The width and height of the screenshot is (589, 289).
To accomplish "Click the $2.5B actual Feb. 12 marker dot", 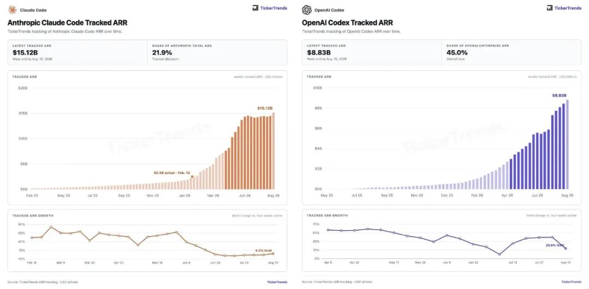I will click(x=193, y=177).
